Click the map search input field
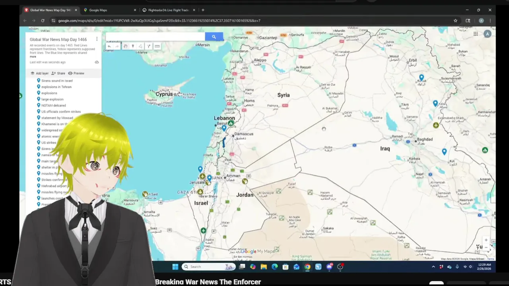This screenshot has height=286, width=509. pyautogui.click(x=155, y=37)
